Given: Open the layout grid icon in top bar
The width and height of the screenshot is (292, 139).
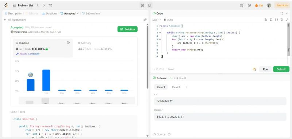Looking at the screenshot, I should (242, 5).
